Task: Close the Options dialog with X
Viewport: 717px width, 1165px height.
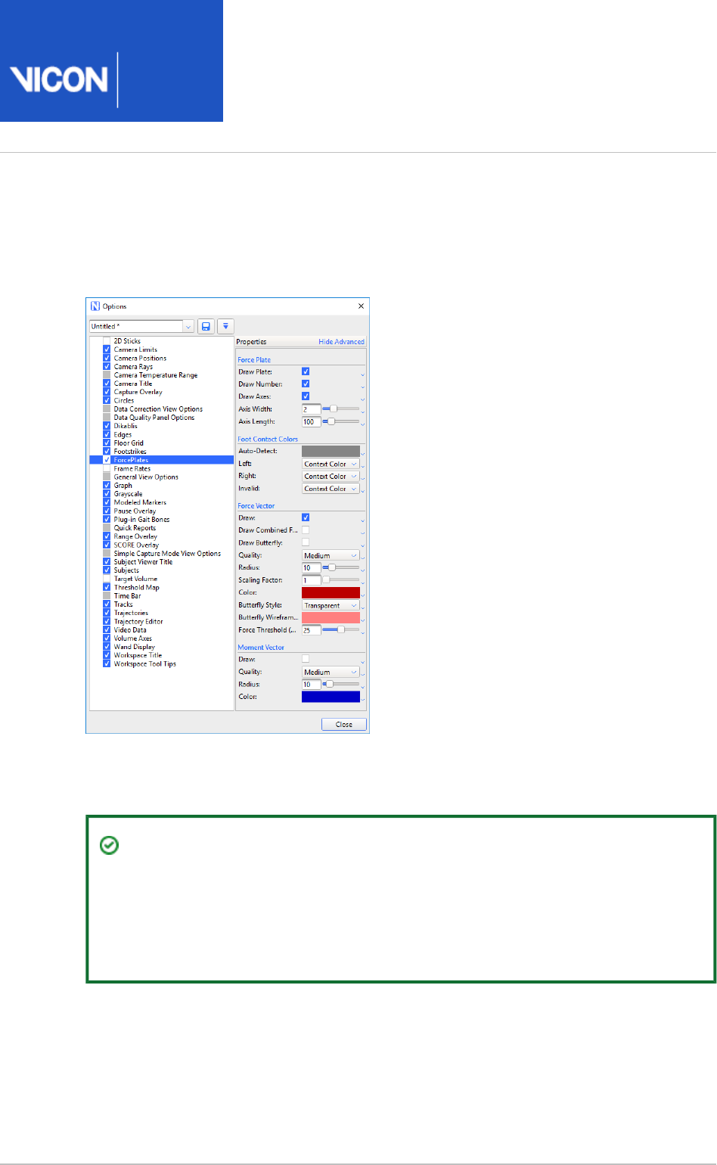Action: click(361, 306)
